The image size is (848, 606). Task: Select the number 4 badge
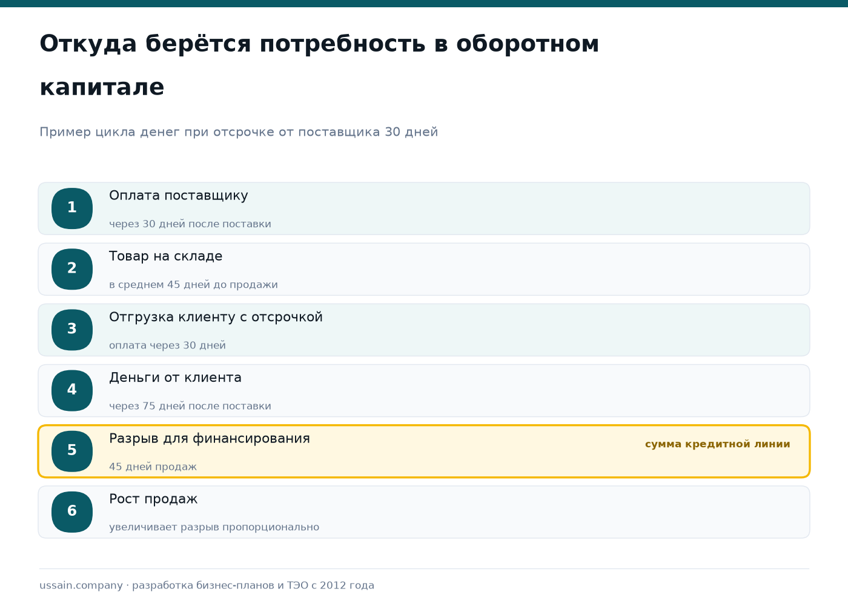72,390
